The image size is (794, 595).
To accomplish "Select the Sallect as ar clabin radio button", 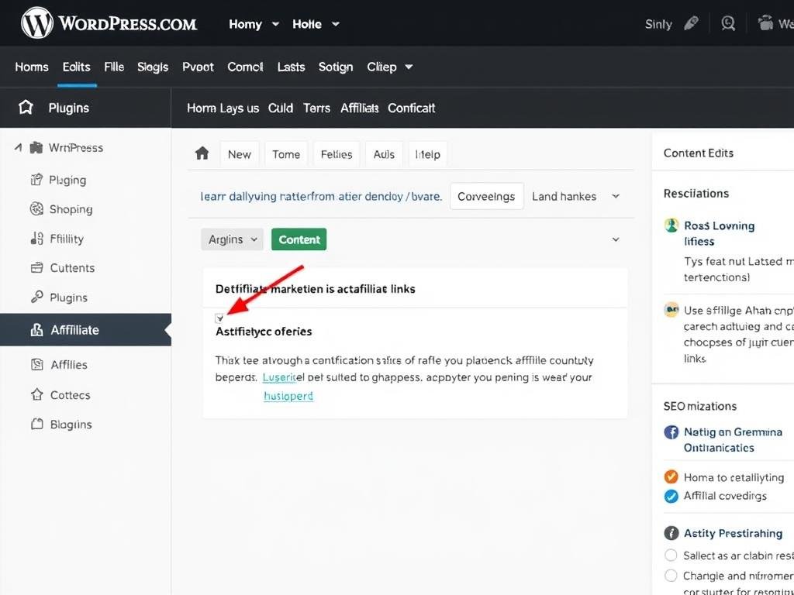I will coord(671,555).
